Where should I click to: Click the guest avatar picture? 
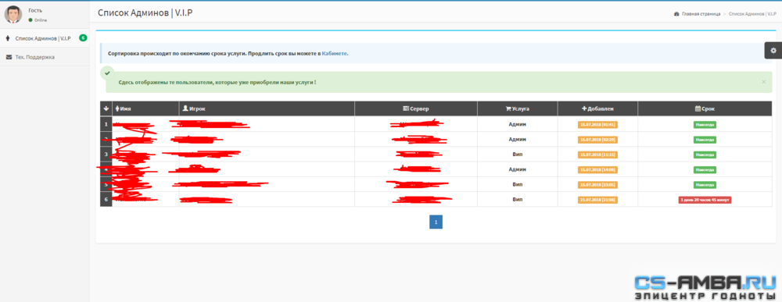point(13,14)
